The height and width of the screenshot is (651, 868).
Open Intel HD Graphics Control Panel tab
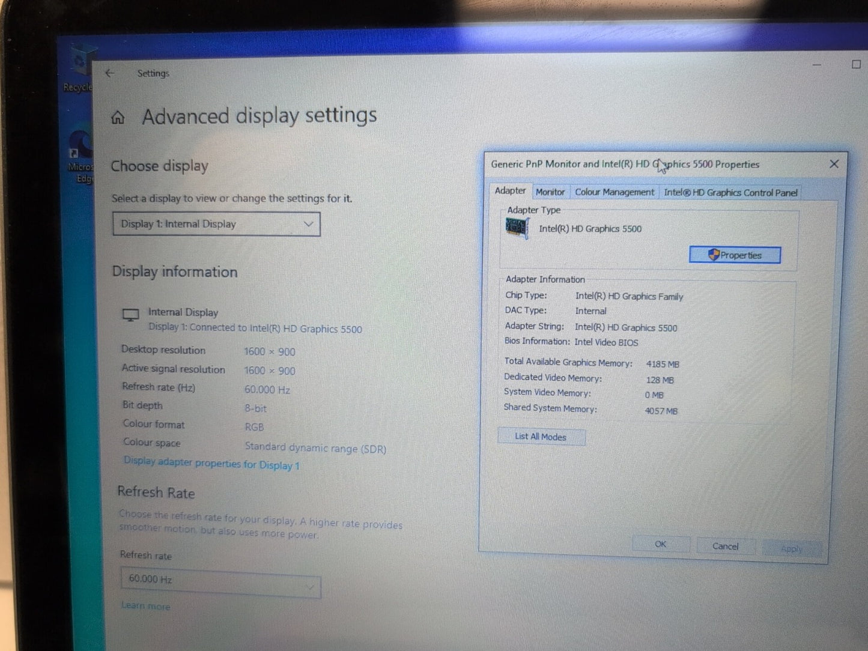[730, 193]
